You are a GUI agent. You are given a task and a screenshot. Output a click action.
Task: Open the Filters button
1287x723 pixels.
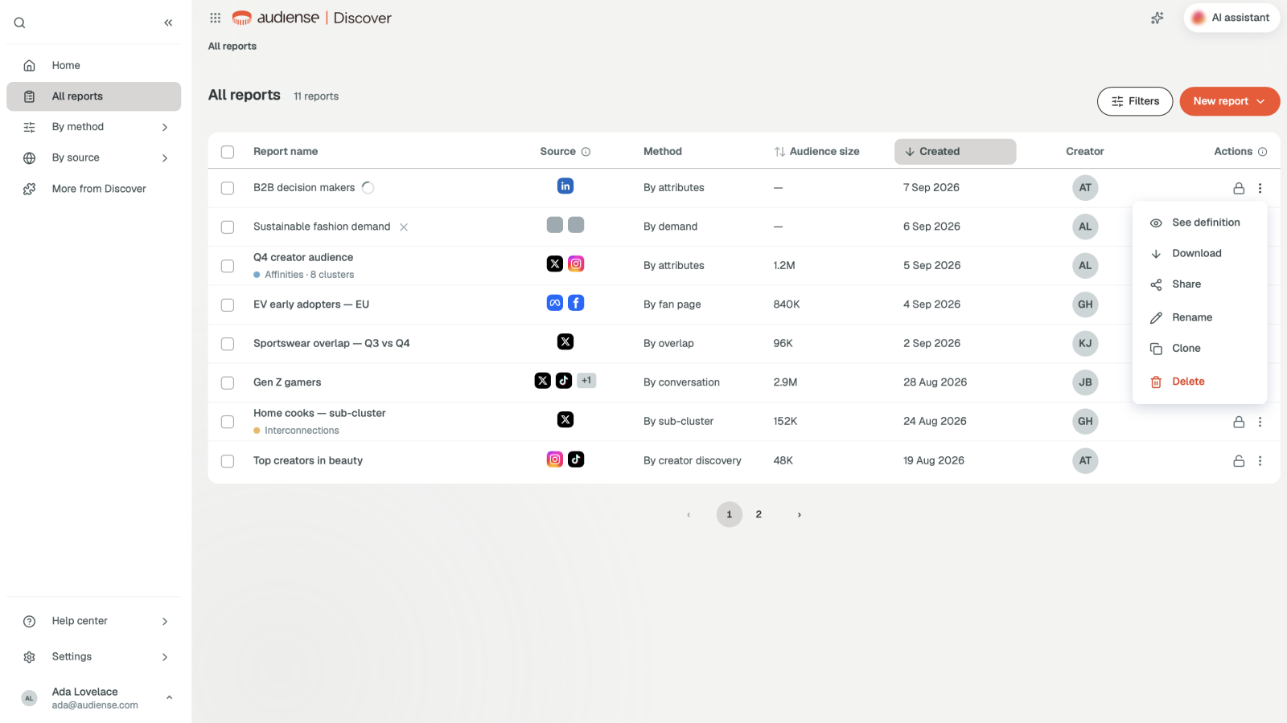1135,101
